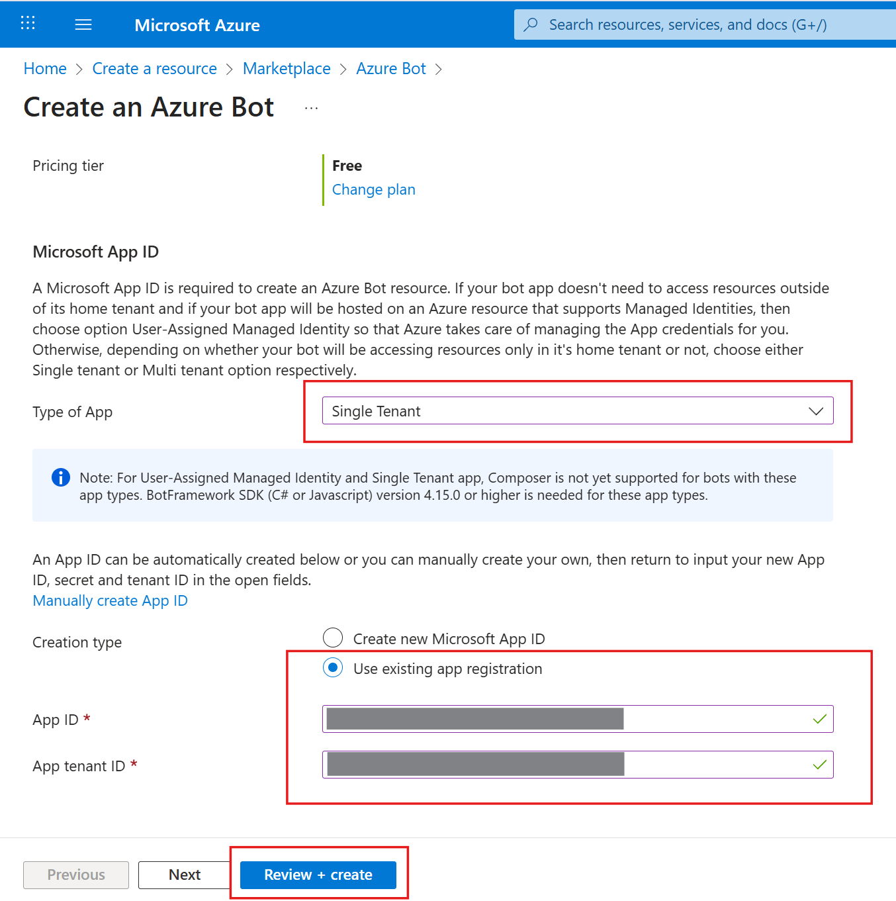The height and width of the screenshot is (901, 896).
Task: Click the info icon in the note banner
Action: click(60, 477)
